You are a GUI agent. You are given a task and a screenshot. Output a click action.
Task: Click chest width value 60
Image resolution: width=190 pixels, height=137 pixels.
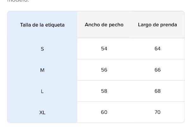(104, 112)
